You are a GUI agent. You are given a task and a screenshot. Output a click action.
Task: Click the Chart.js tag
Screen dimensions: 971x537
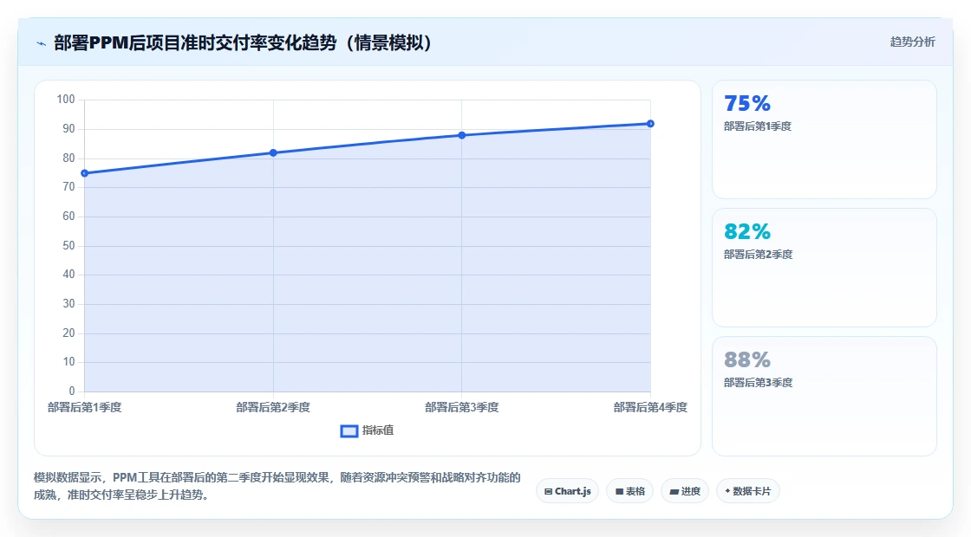567,491
